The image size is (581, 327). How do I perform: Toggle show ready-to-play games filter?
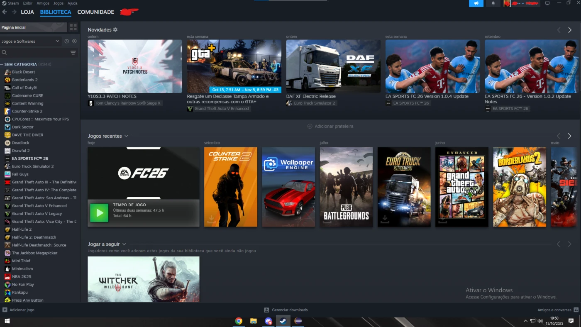click(x=74, y=41)
